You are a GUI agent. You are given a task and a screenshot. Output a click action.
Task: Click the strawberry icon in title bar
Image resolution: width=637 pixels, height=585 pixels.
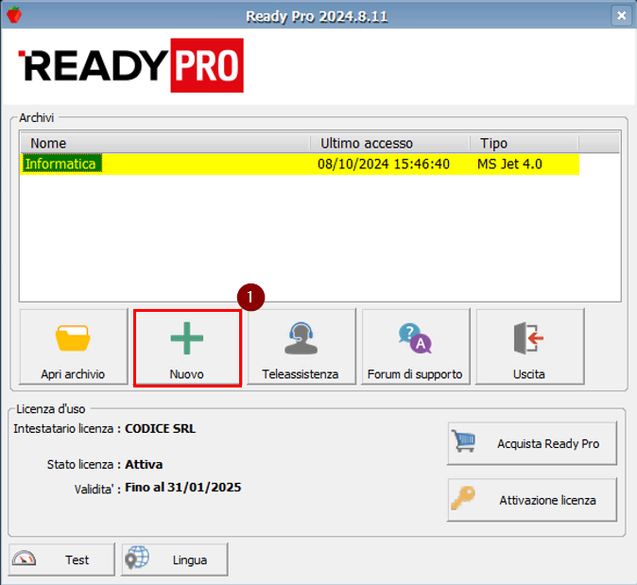(14, 15)
